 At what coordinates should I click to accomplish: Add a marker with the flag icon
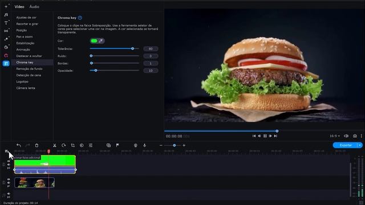pos(117,145)
